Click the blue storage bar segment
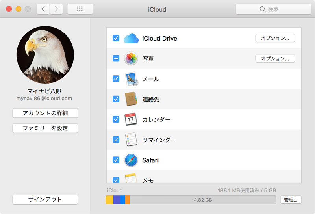Screen dimensions: 315x214 click(x=122, y=200)
